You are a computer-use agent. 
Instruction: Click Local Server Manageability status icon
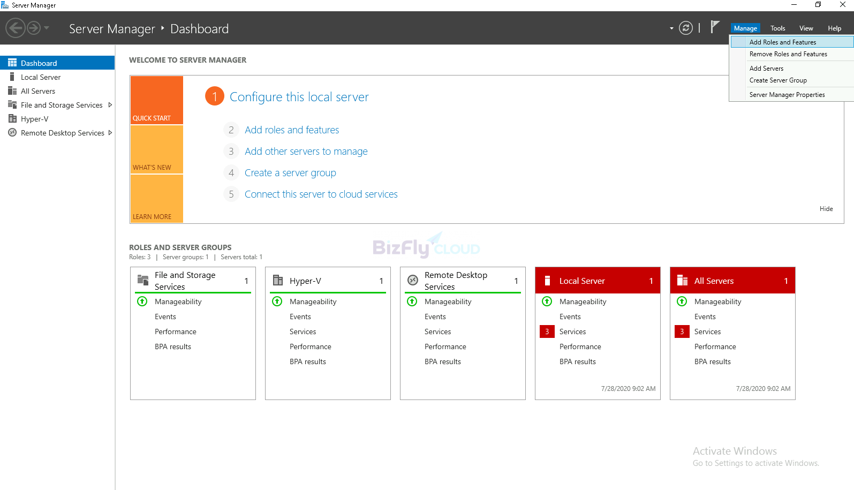pyautogui.click(x=547, y=301)
